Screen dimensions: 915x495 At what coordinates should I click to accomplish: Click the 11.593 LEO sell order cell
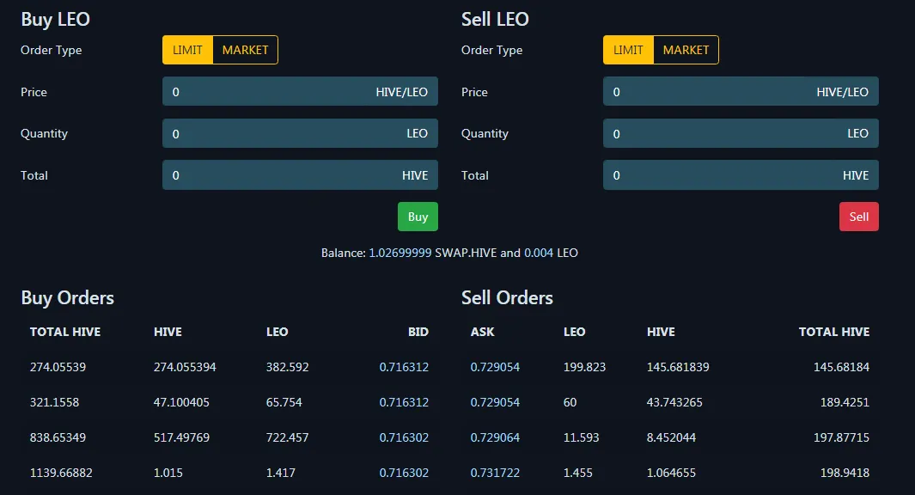tap(581, 437)
